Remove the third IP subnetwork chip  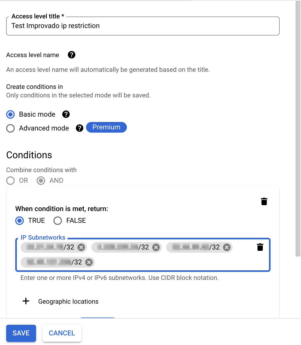coord(226,247)
